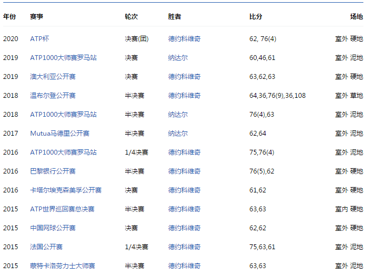
Task: Open the ATP杯 event link
Action: tap(40, 39)
